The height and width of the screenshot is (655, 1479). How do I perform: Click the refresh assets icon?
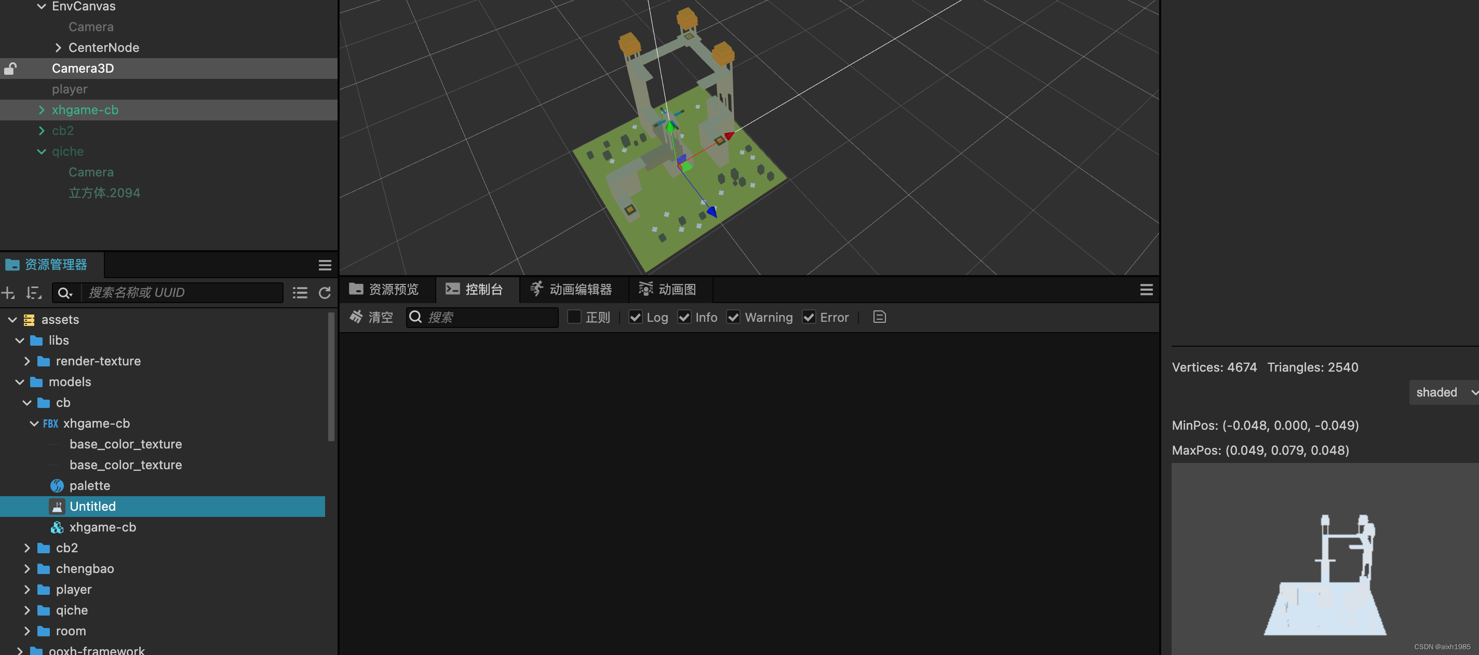(325, 293)
